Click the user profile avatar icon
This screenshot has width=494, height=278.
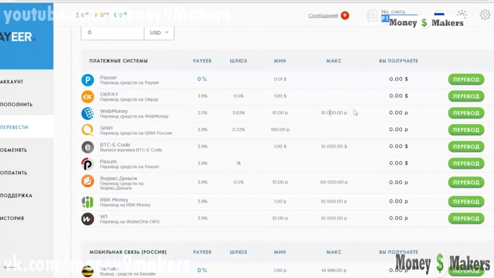click(372, 15)
